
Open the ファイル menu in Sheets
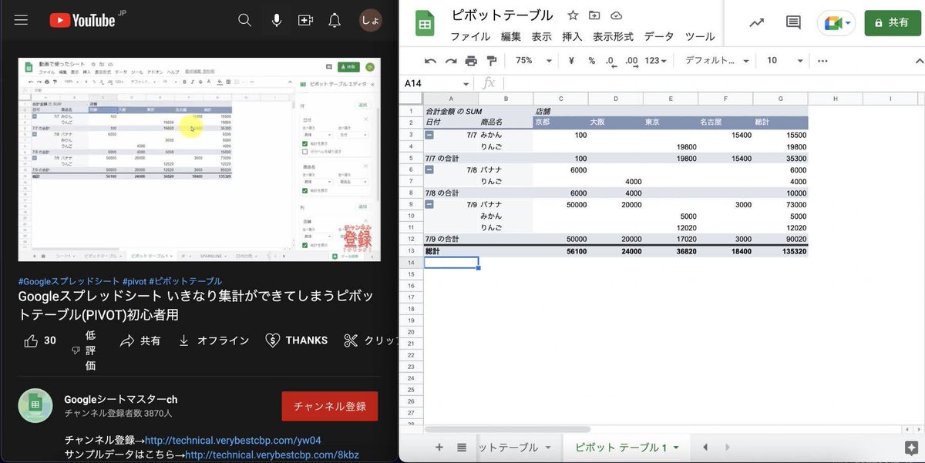[x=470, y=36]
